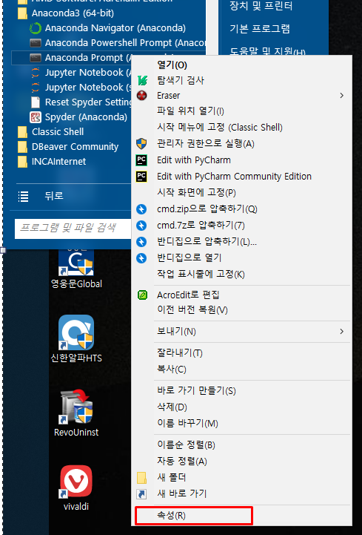Click the folder icon beside 새 폴더

(141, 478)
